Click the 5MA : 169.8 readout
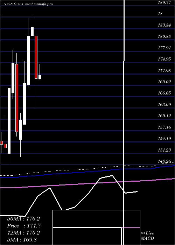Viewport: 175px width, 245px height. [22, 240]
